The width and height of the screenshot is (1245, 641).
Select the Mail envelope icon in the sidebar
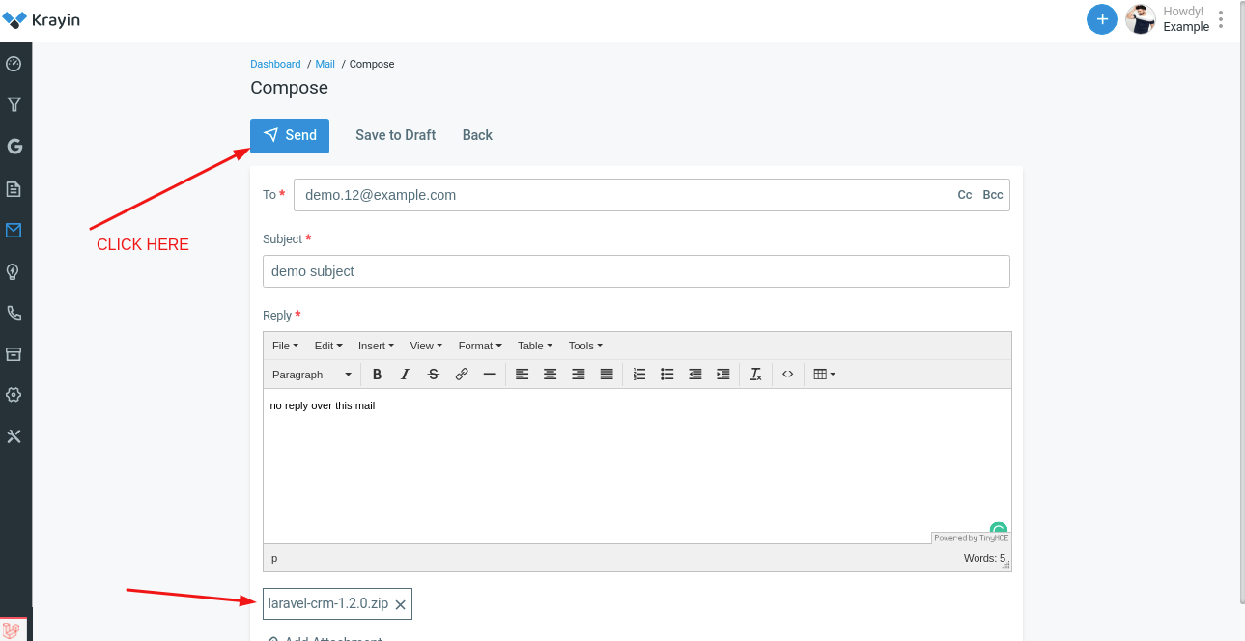pyautogui.click(x=14, y=230)
